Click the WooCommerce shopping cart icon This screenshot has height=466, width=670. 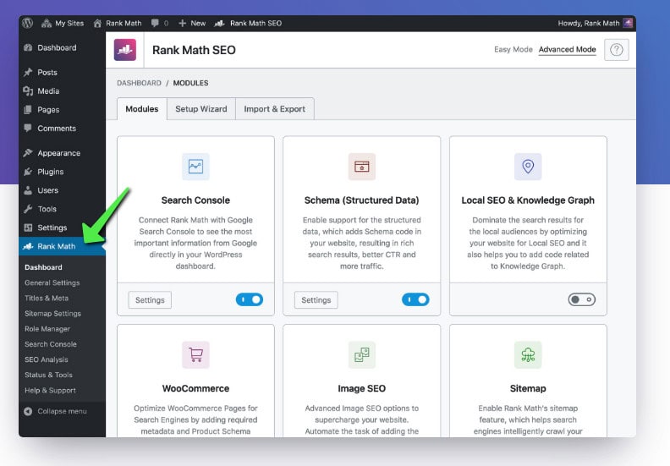tap(195, 354)
